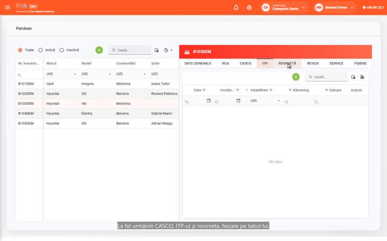Click the CD company avatar
The image size is (387, 241).
click(x=266, y=8)
